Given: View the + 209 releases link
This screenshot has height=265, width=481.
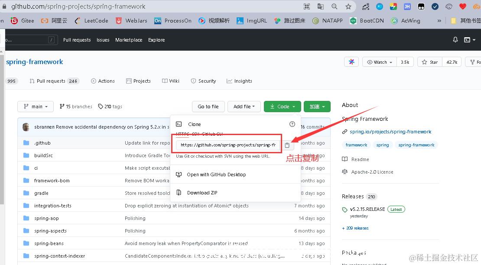Looking at the screenshot, I should click(x=355, y=228).
